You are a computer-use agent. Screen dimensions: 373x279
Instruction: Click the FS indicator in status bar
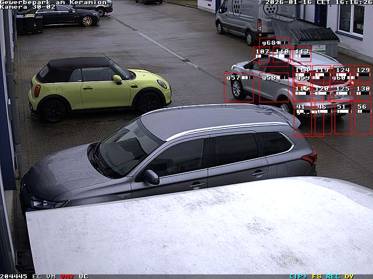click(x=316, y=276)
